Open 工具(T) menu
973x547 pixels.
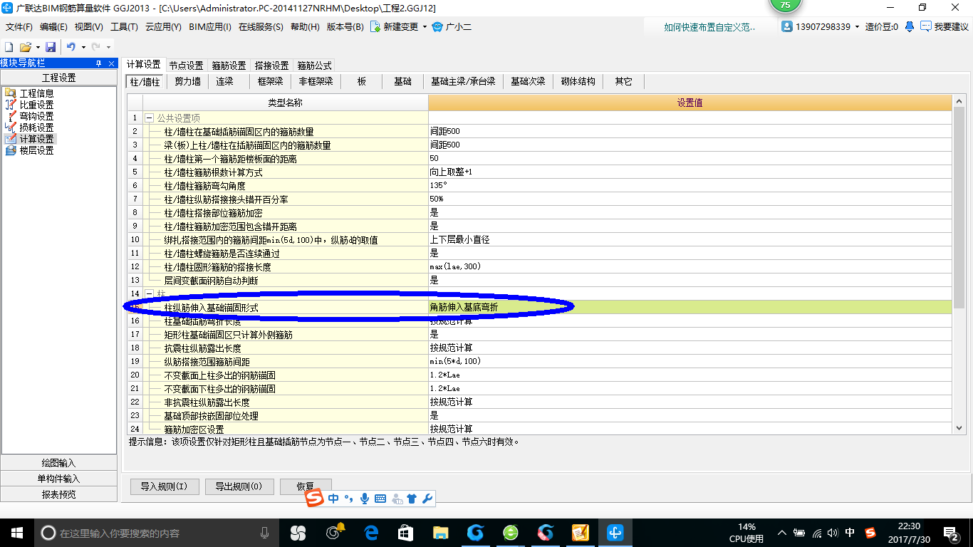point(124,27)
